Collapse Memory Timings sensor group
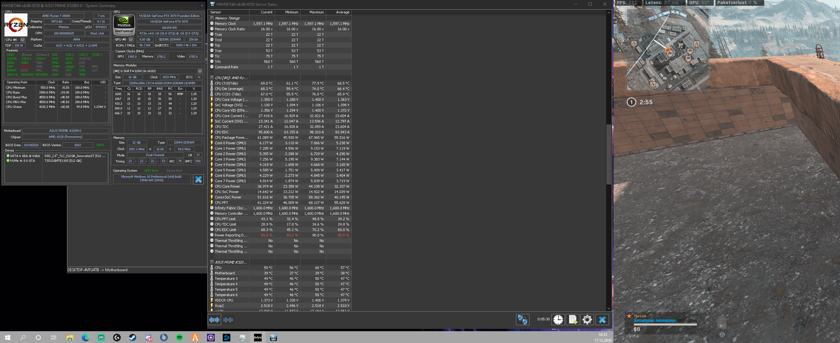Viewport: 840px width, 343px height. tap(212, 18)
